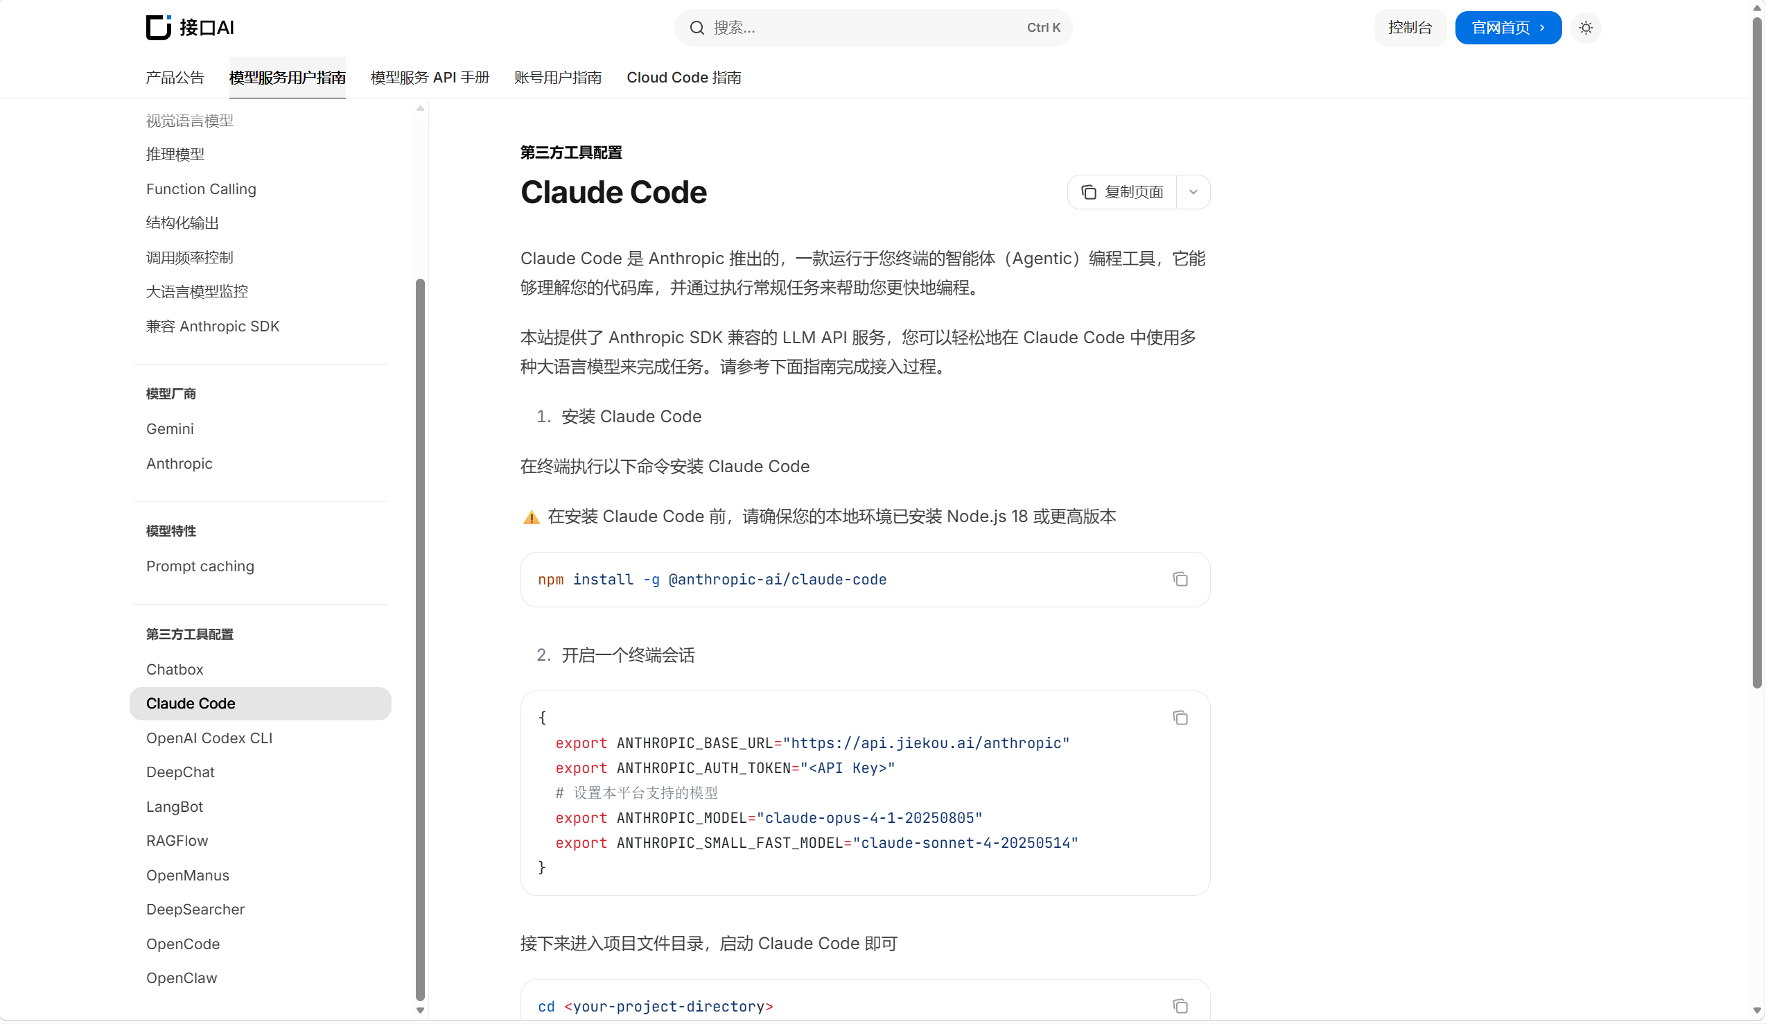This screenshot has height=1024, width=1768.
Task: Switch to 模型服务 API 手册 tab
Action: [x=430, y=78]
